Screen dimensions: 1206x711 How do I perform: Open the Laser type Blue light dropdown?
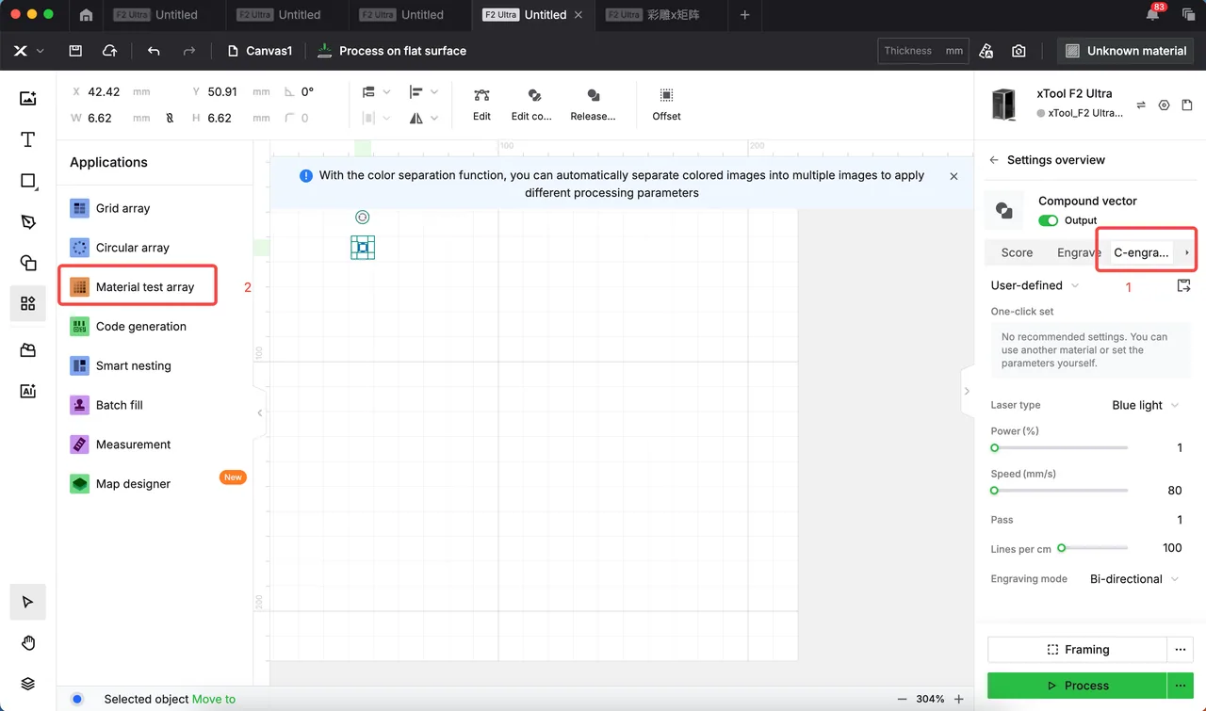[1145, 405]
